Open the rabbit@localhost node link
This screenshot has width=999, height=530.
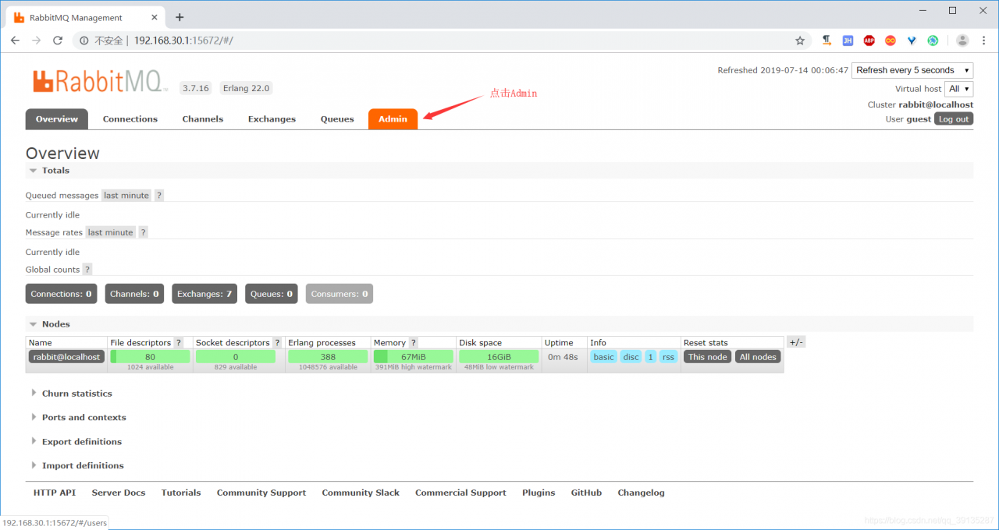tap(66, 357)
